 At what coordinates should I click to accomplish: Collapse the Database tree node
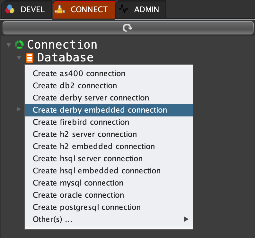click(19, 58)
